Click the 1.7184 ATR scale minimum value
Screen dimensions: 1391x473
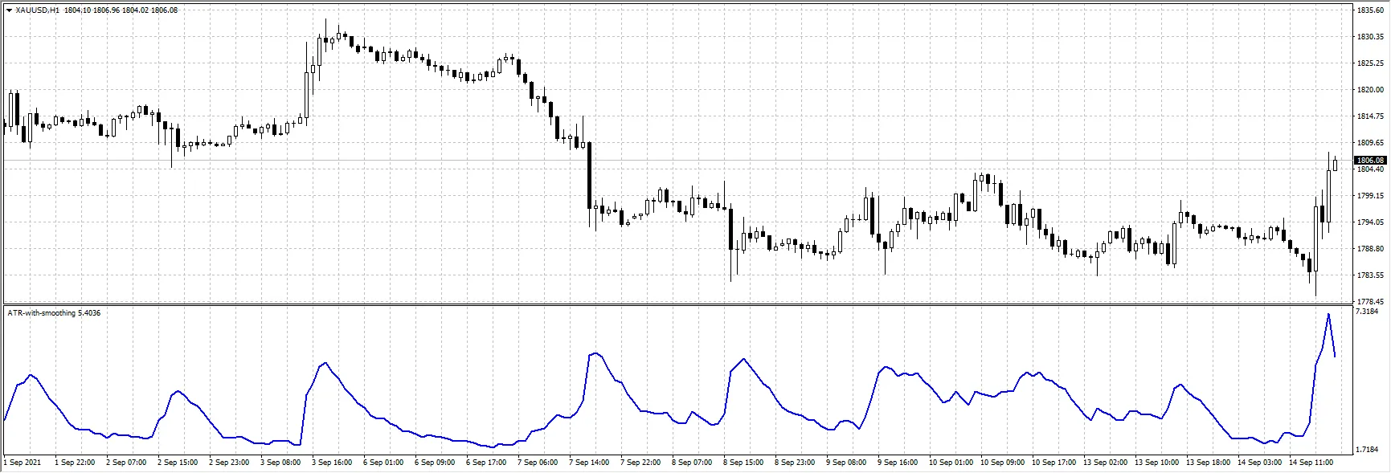(1366, 450)
